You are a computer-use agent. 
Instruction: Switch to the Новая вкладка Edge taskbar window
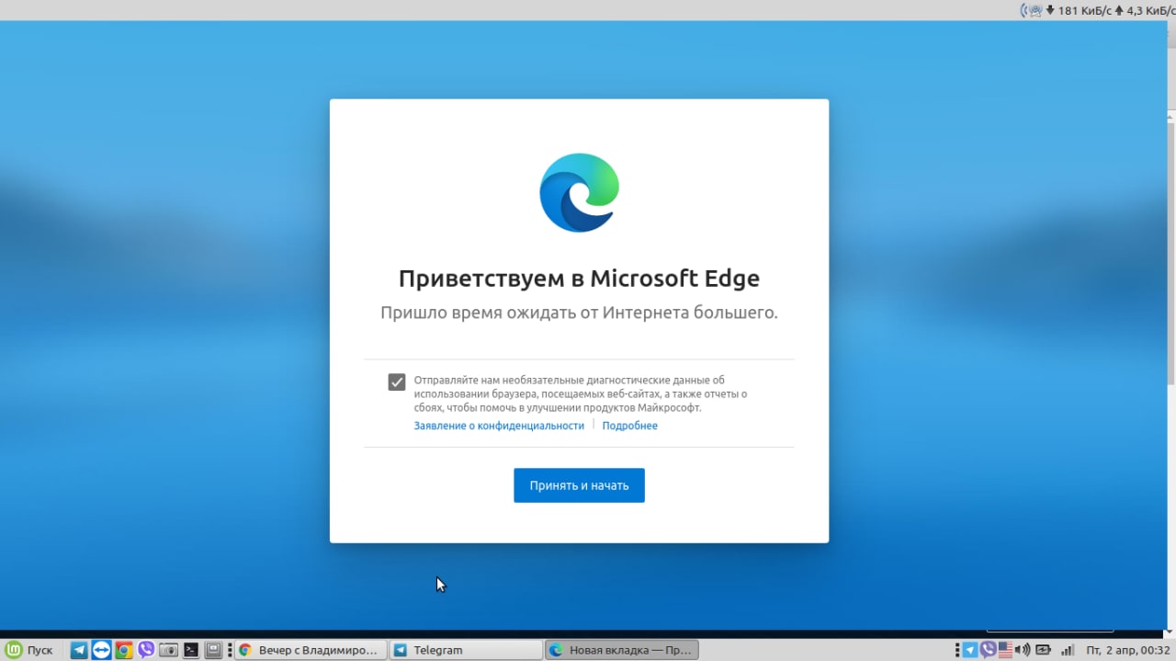(622, 650)
